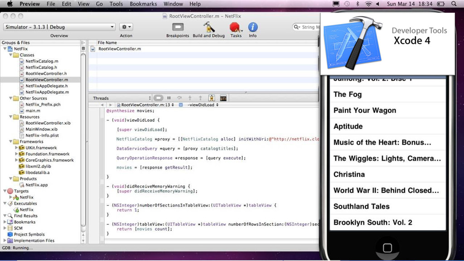Screen dimensions: 464x261
Task: Toggle the breakpoint activation button in debugger bar
Action: click(158, 98)
